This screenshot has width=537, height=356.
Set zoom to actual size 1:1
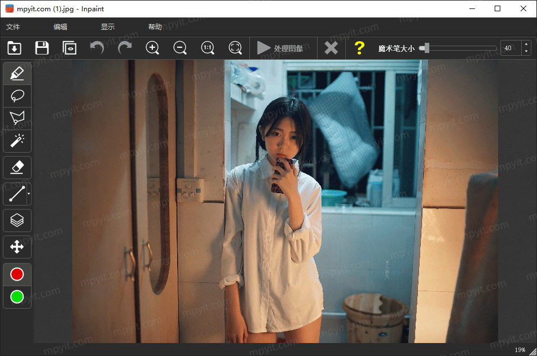pyautogui.click(x=208, y=48)
